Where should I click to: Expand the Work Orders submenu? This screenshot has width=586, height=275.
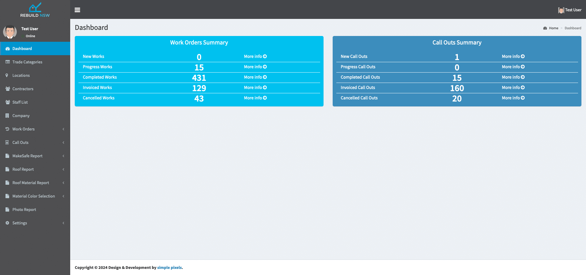point(63,129)
